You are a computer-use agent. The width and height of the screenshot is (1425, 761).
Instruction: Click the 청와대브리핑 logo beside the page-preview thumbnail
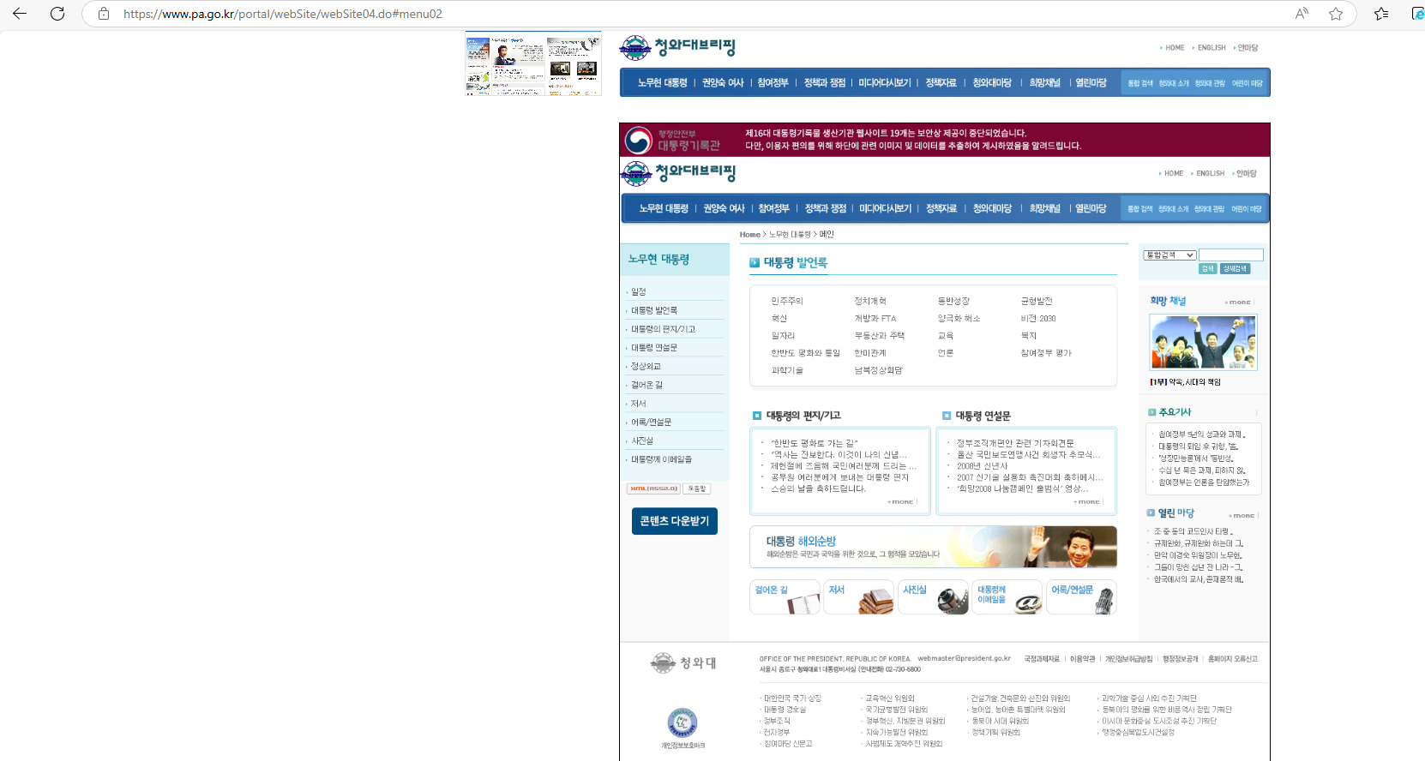677,47
